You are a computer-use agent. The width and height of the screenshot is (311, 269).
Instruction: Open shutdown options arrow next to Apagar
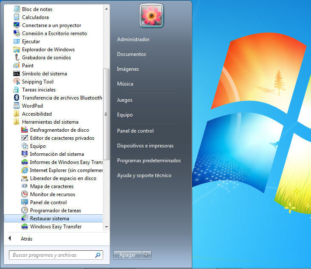(146, 255)
